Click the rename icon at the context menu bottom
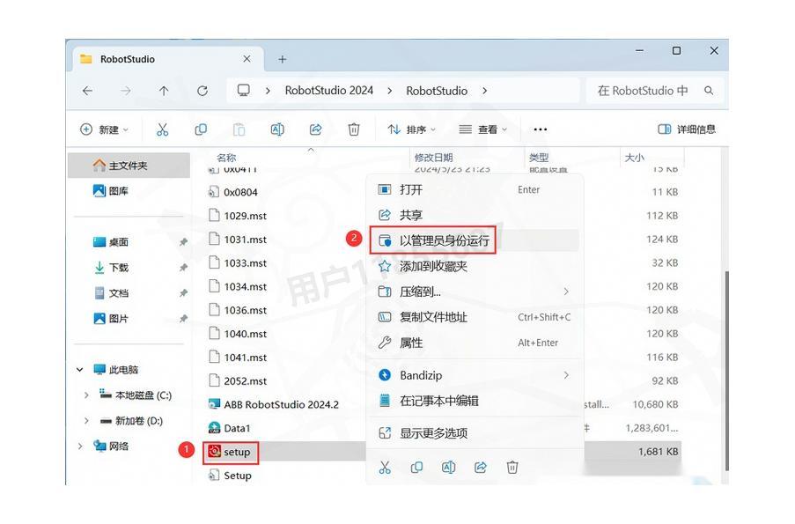795x524 pixels. point(449,467)
